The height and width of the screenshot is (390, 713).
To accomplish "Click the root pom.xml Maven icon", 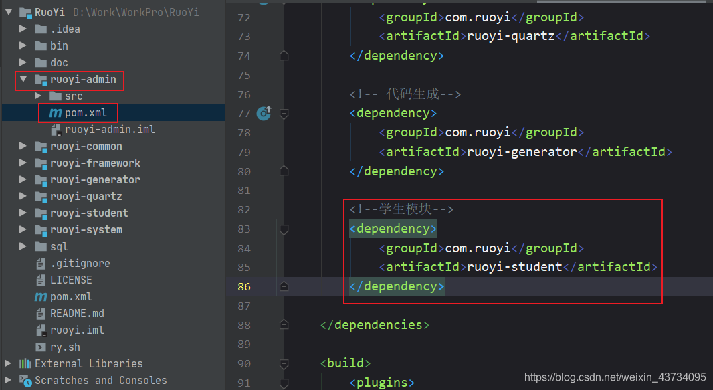I will click(x=41, y=297).
